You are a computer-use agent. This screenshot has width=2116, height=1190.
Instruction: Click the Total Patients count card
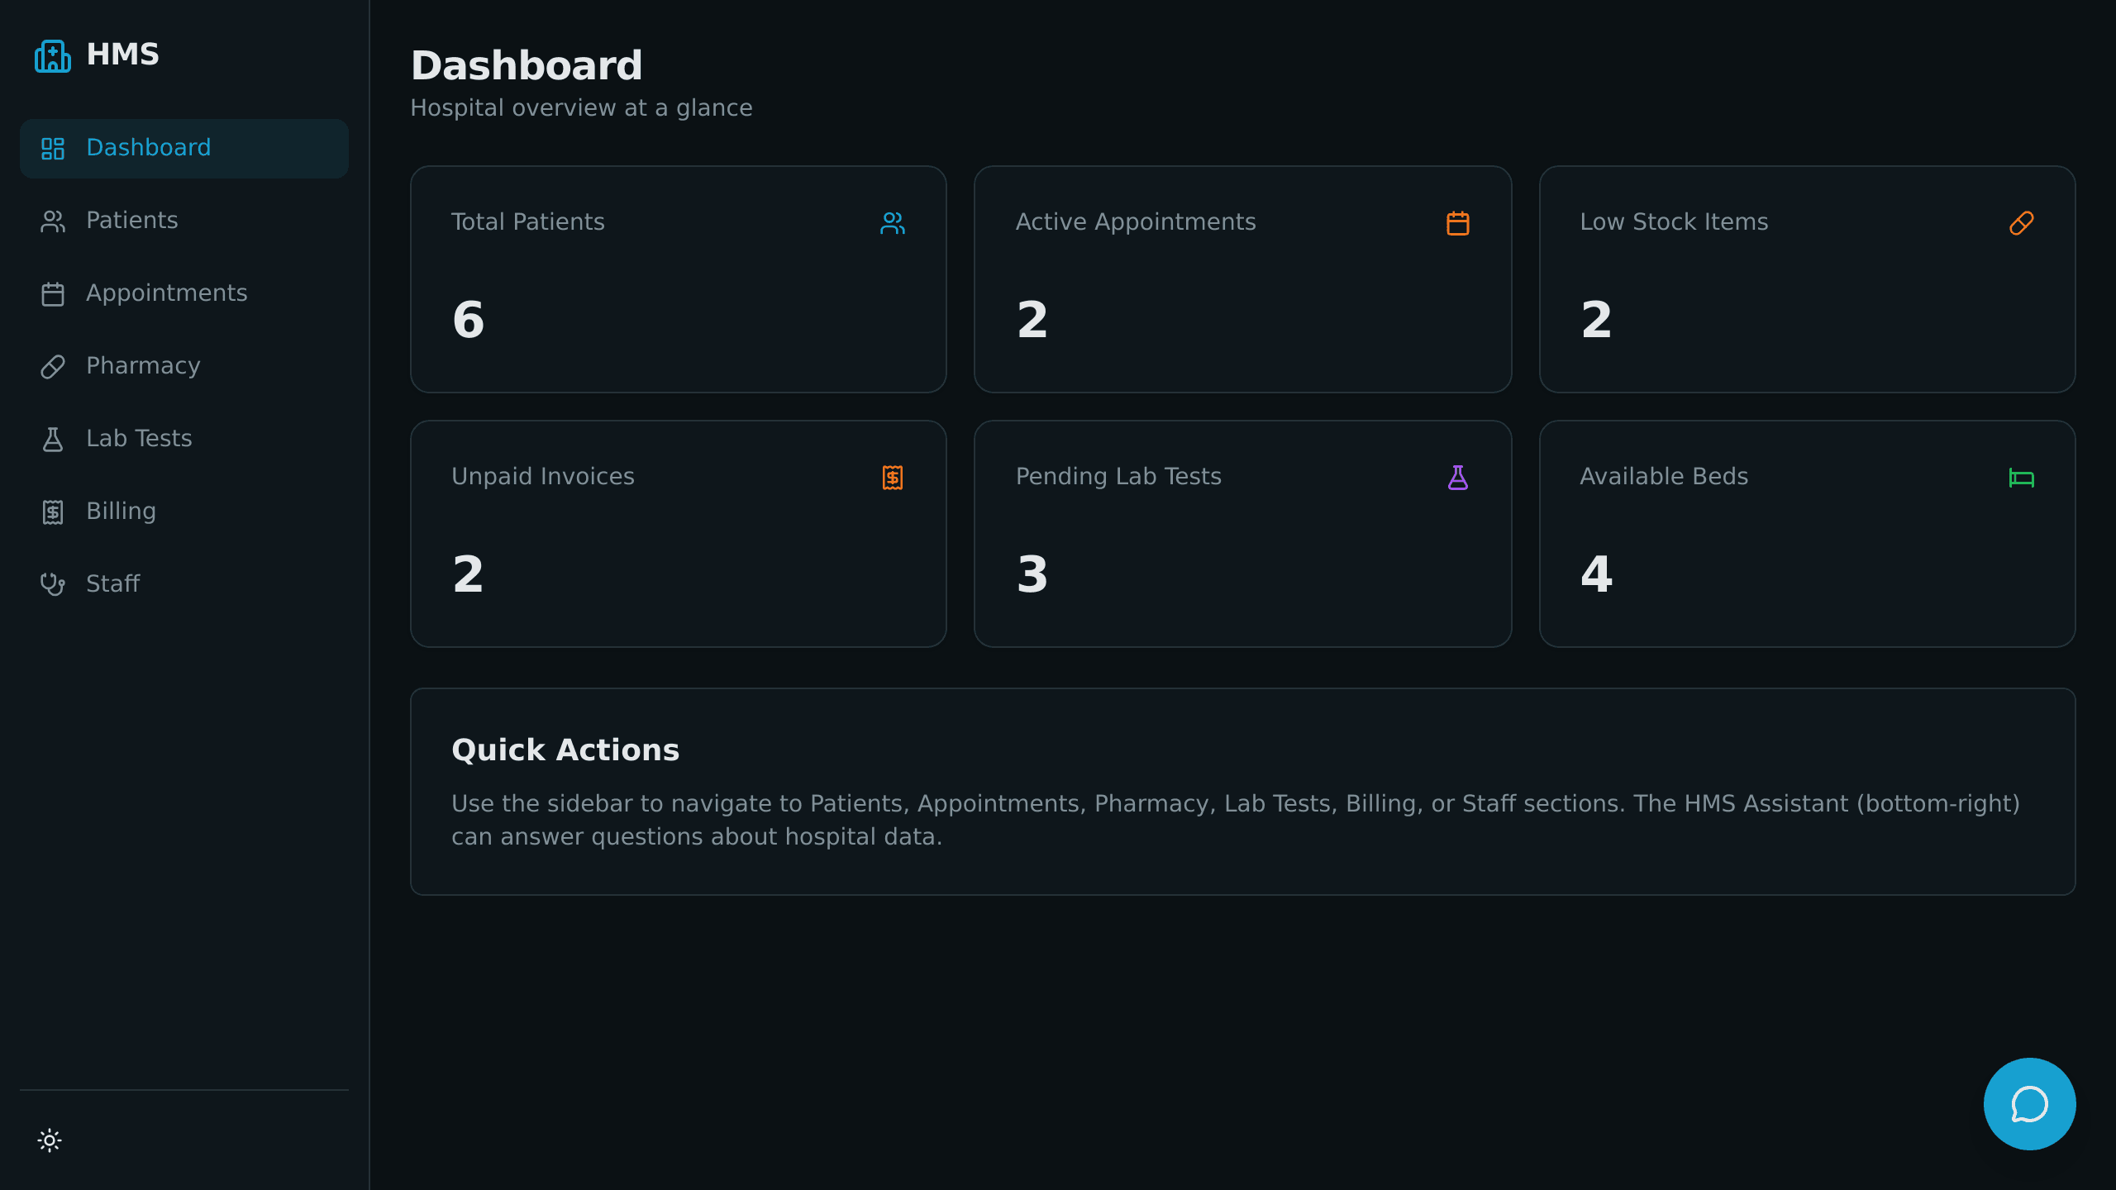pos(679,279)
